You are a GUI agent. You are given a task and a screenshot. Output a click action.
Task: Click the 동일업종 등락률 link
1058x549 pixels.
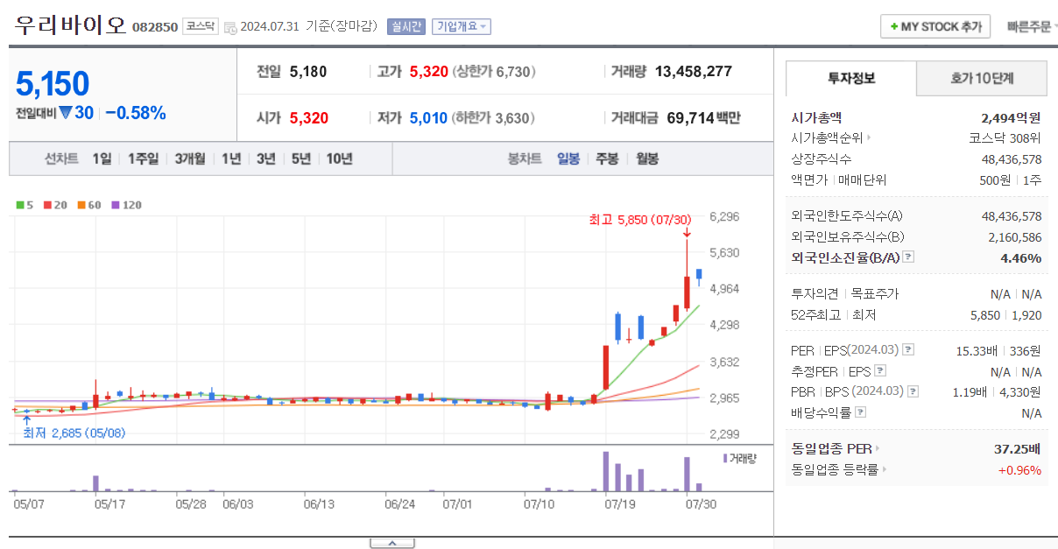[x=836, y=470]
